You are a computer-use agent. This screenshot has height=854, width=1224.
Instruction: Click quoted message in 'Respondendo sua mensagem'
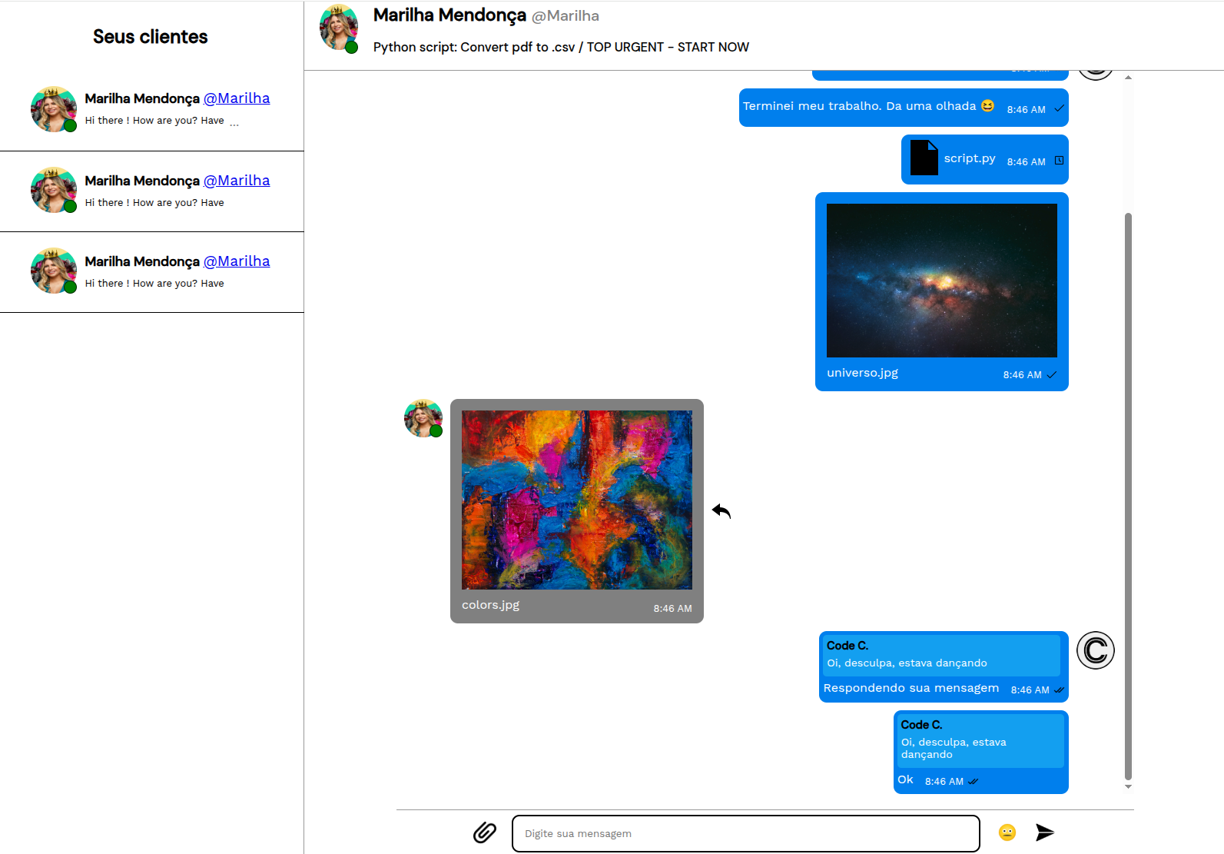pos(940,655)
